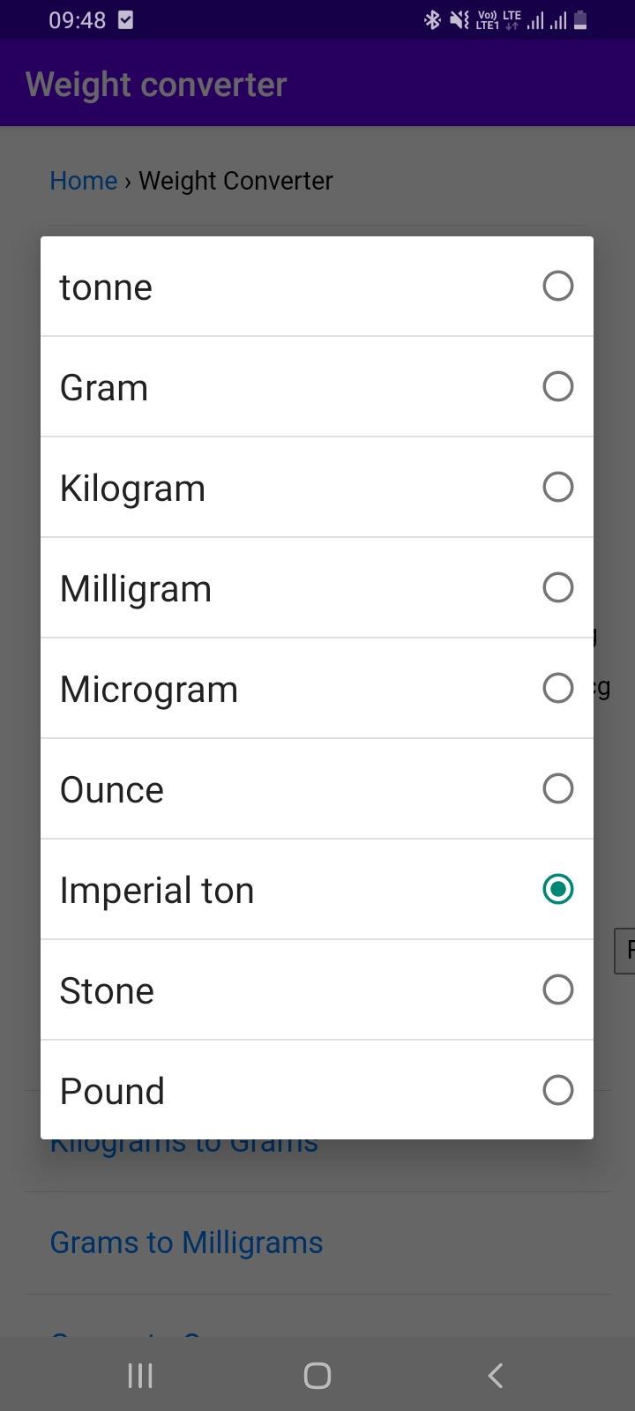
Task: Open recent apps navigation icon
Action: coord(140,1375)
